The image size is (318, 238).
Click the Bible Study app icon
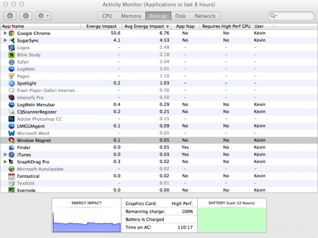tap(12, 54)
